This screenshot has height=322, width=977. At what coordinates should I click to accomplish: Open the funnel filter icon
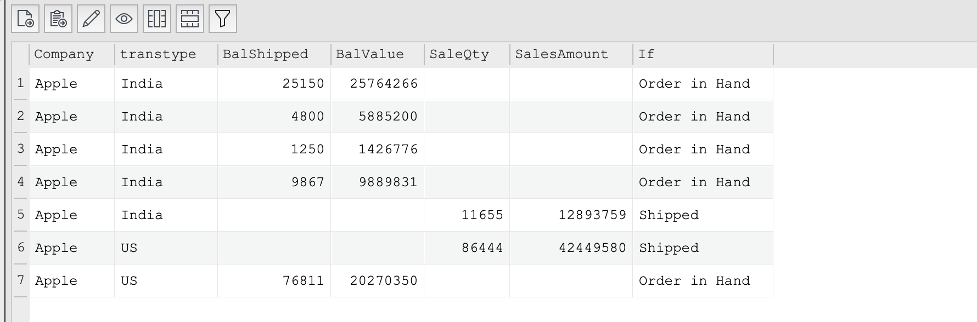pyautogui.click(x=223, y=19)
